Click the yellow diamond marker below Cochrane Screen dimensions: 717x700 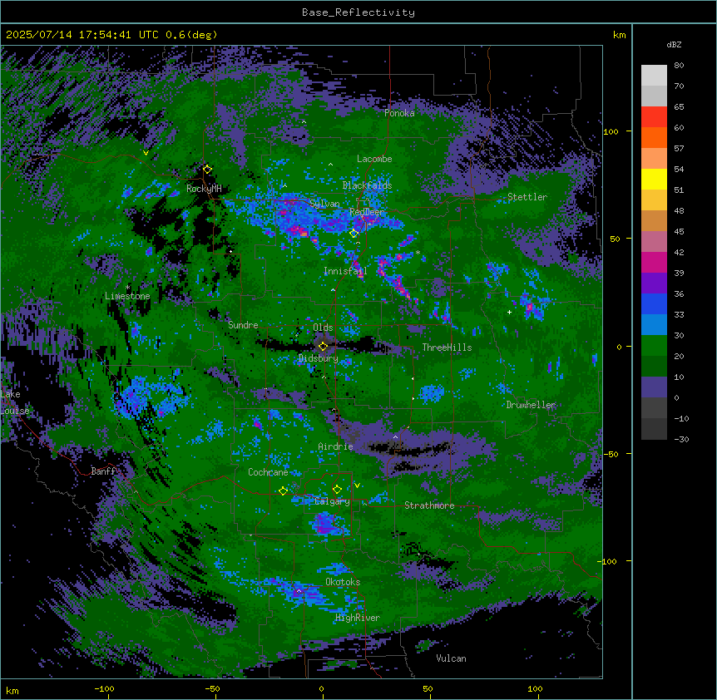[283, 491]
